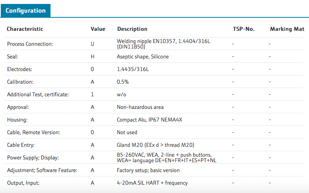Click the Marking Mat column header

pos(287,29)
